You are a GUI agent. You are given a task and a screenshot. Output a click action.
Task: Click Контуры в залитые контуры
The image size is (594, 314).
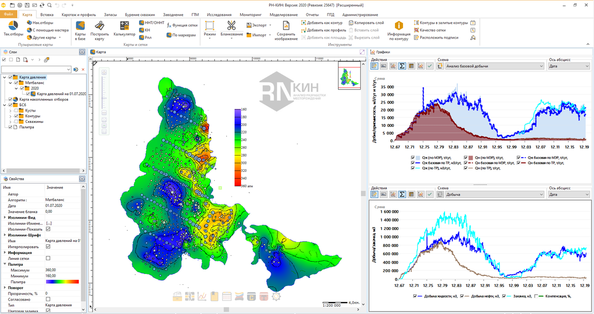pos(441,23)
